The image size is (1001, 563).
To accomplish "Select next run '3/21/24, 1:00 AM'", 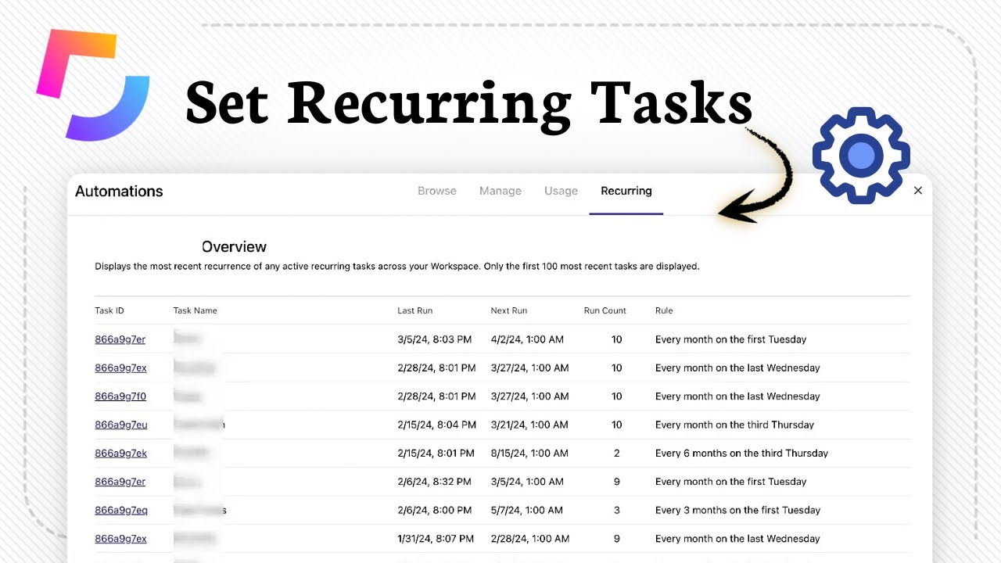I will (529, 425).
